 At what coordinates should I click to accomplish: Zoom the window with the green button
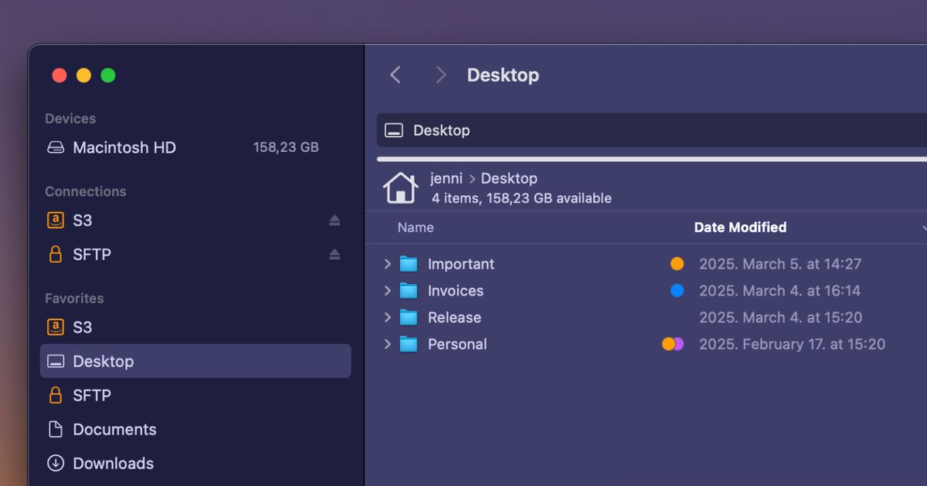(108, 75)
